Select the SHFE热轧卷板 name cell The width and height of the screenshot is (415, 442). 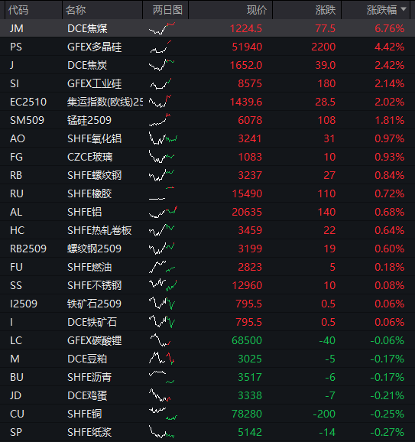pos(99,230)
